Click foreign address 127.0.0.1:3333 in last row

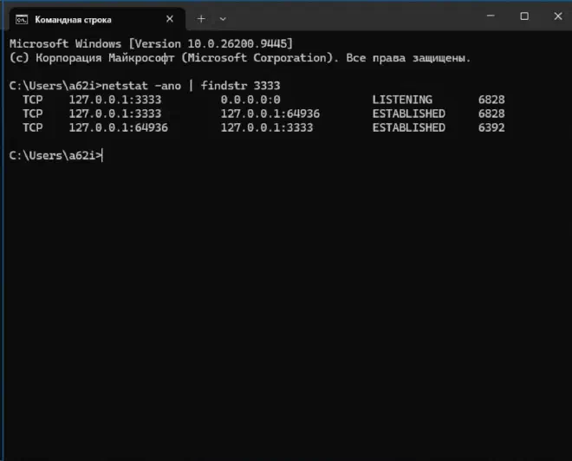pos(267,127)
